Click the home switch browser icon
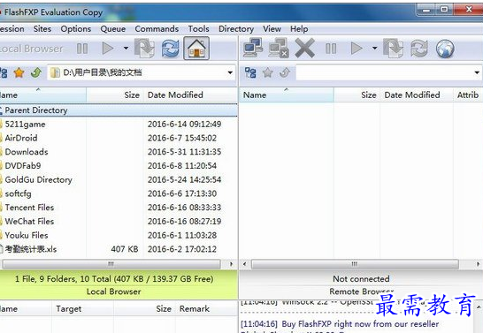The width and height of the screenshot is (483, 333). coord(196,49)
